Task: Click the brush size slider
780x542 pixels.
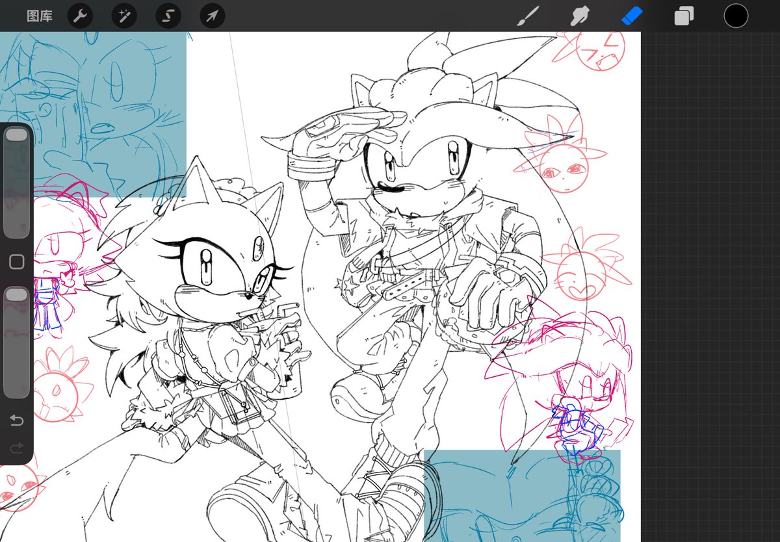Action: tap(16, 183)
